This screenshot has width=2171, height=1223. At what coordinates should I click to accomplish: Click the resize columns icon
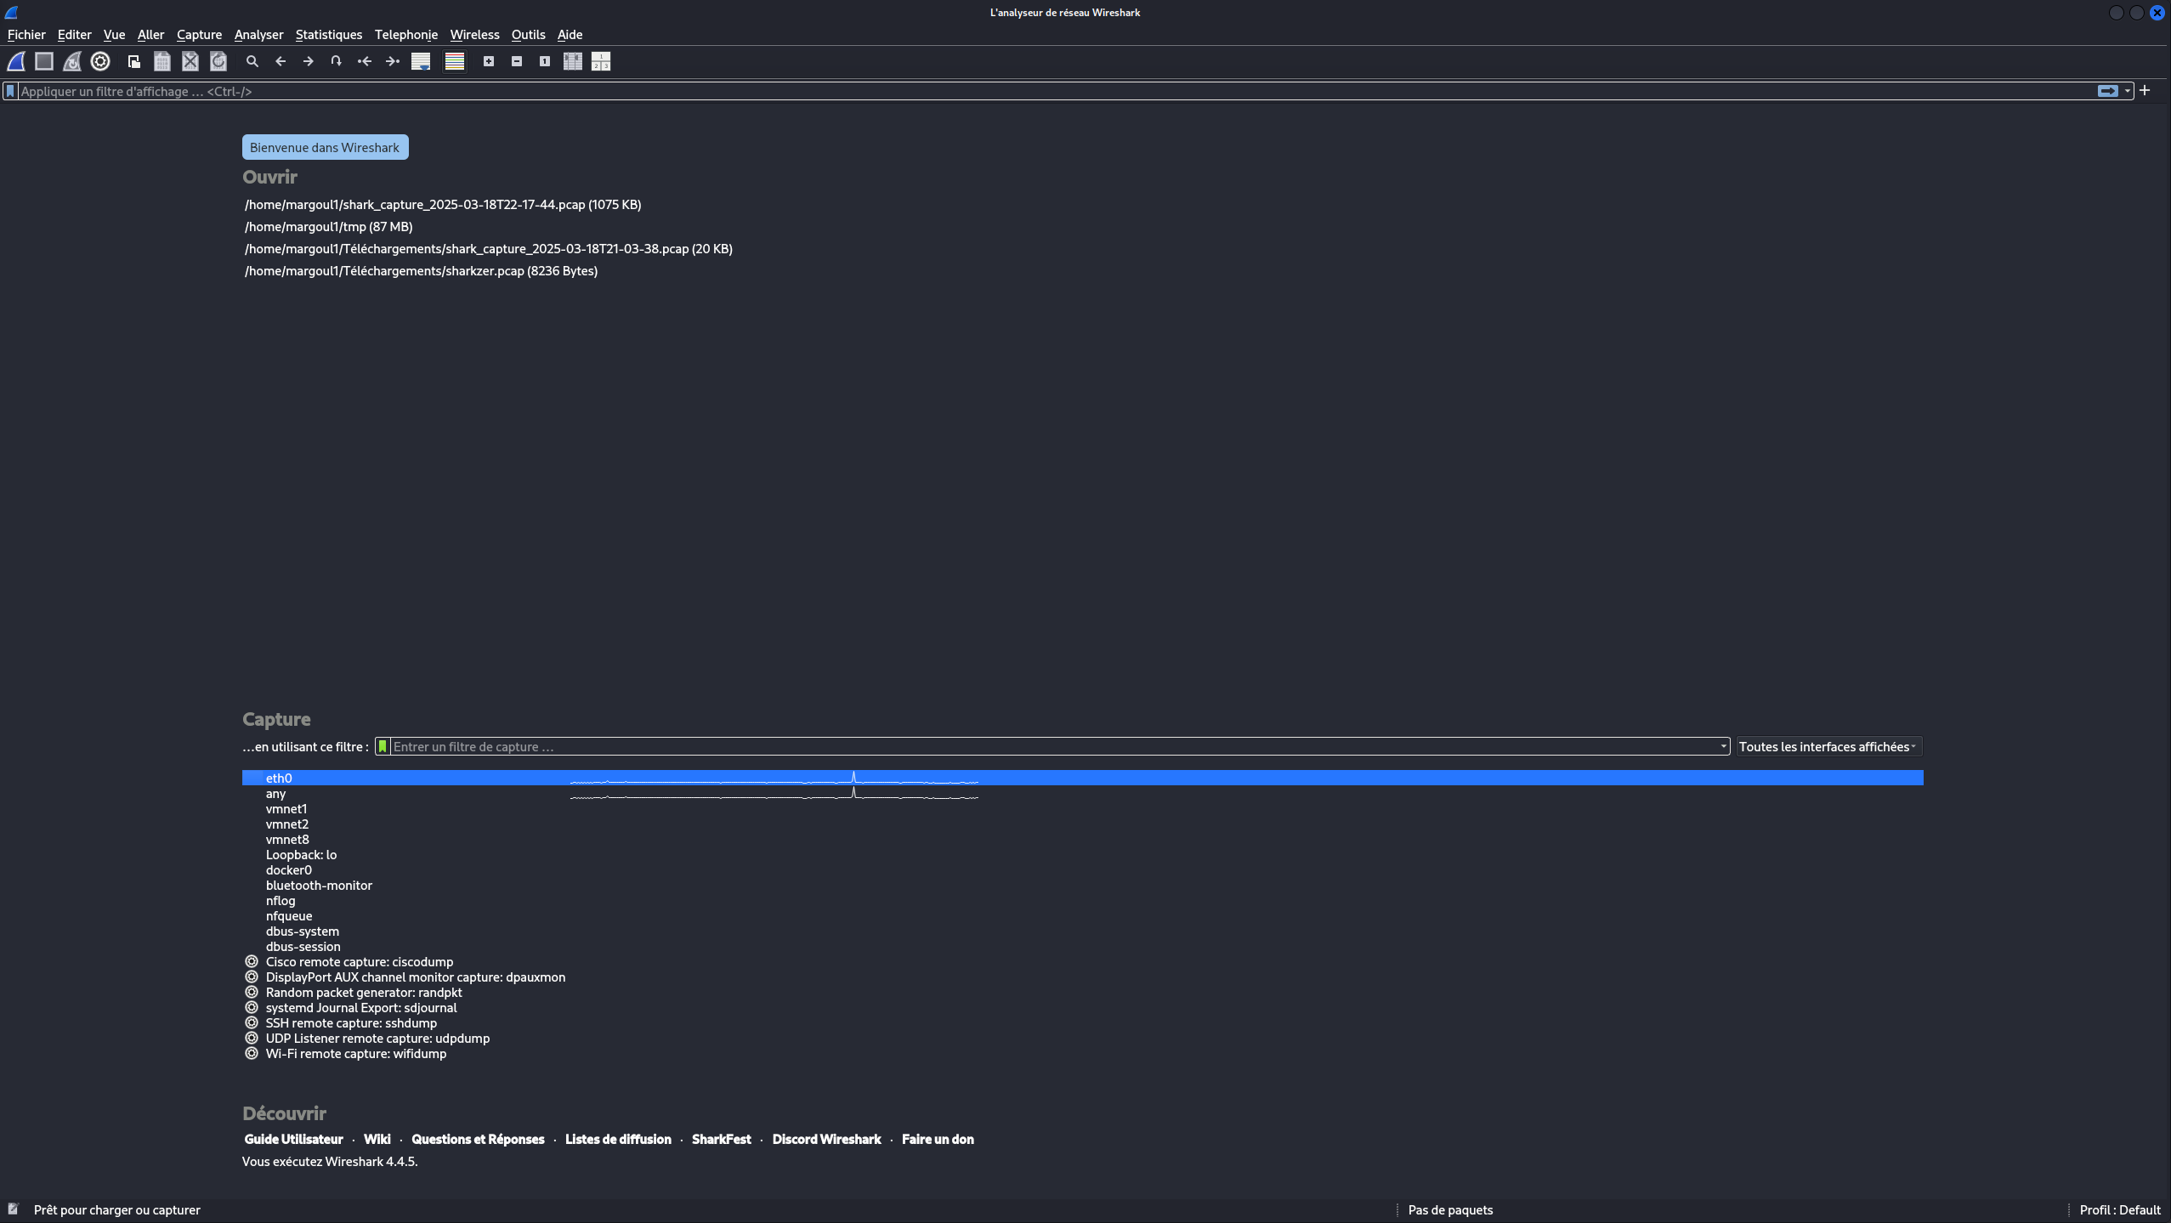(x=573, y=61)
